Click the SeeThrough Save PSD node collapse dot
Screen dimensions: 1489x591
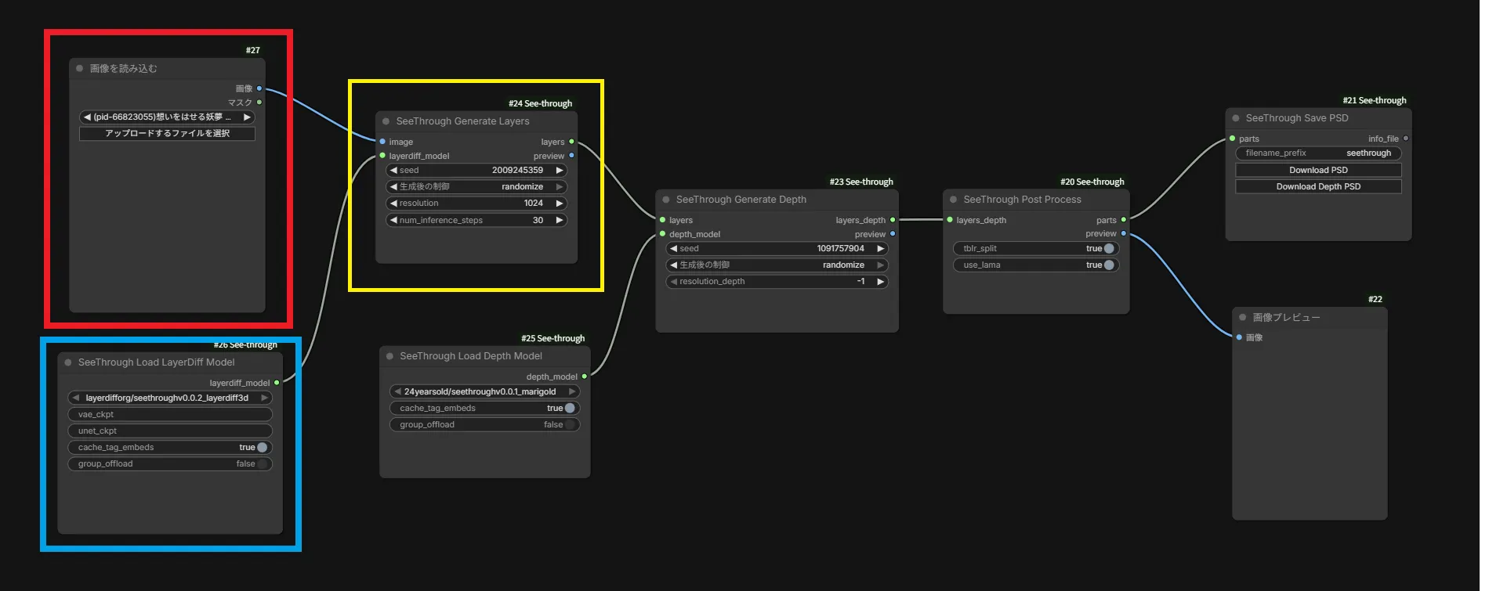point(1236,118)
